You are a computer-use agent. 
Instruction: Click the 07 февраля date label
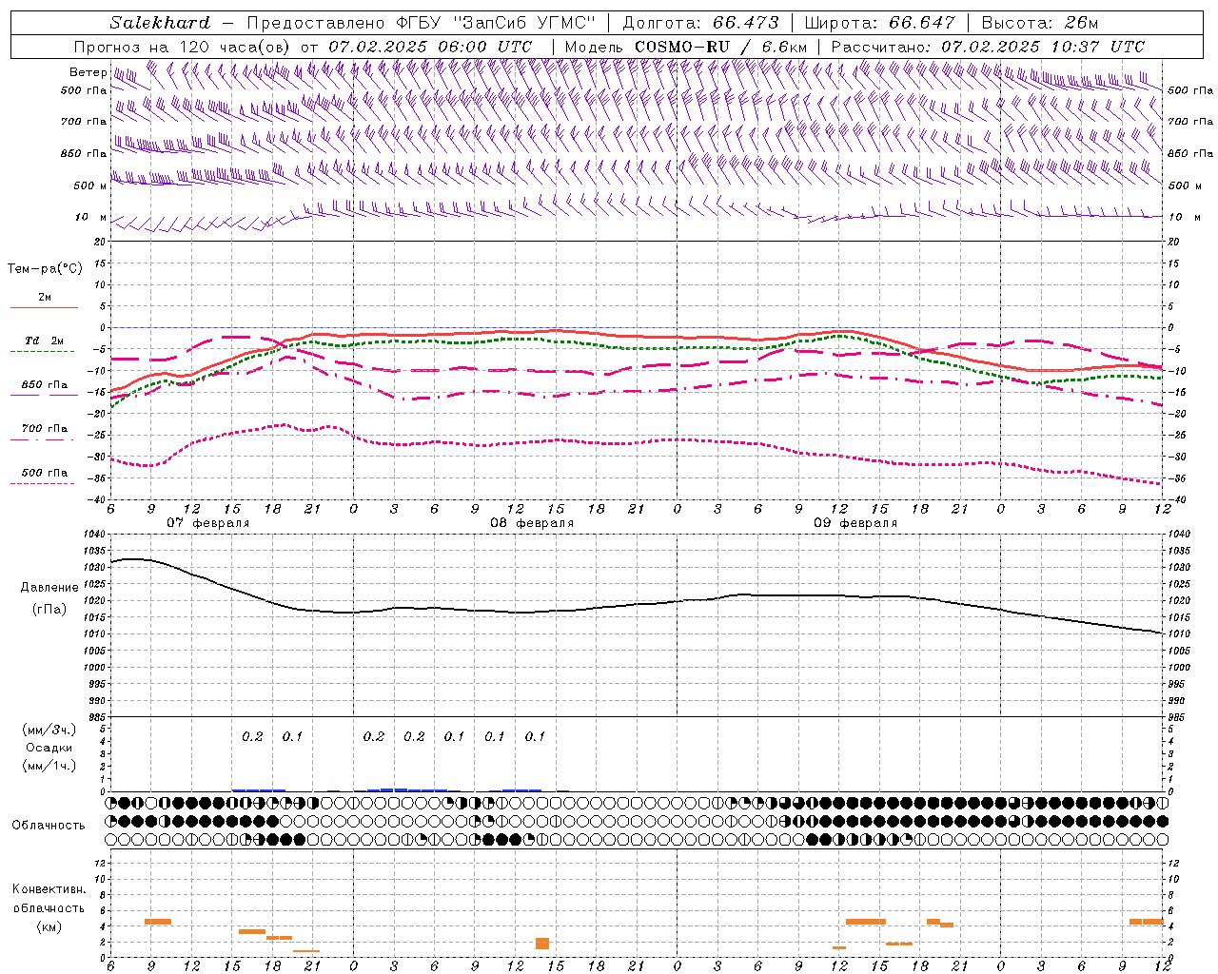(x=207, y=523)
